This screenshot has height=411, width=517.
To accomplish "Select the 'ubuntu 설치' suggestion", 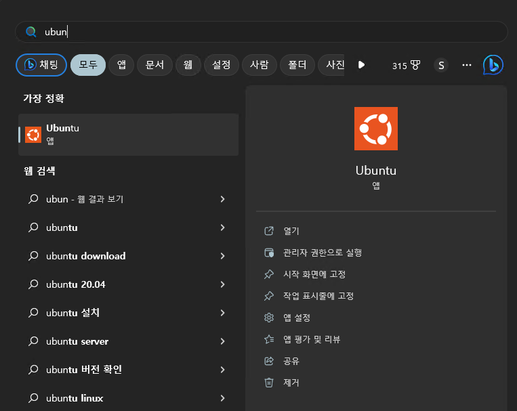I will (129, 313).
